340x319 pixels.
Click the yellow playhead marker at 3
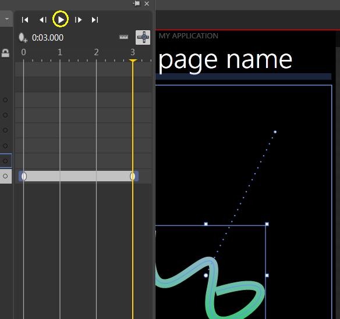click(x=133, y=61)
